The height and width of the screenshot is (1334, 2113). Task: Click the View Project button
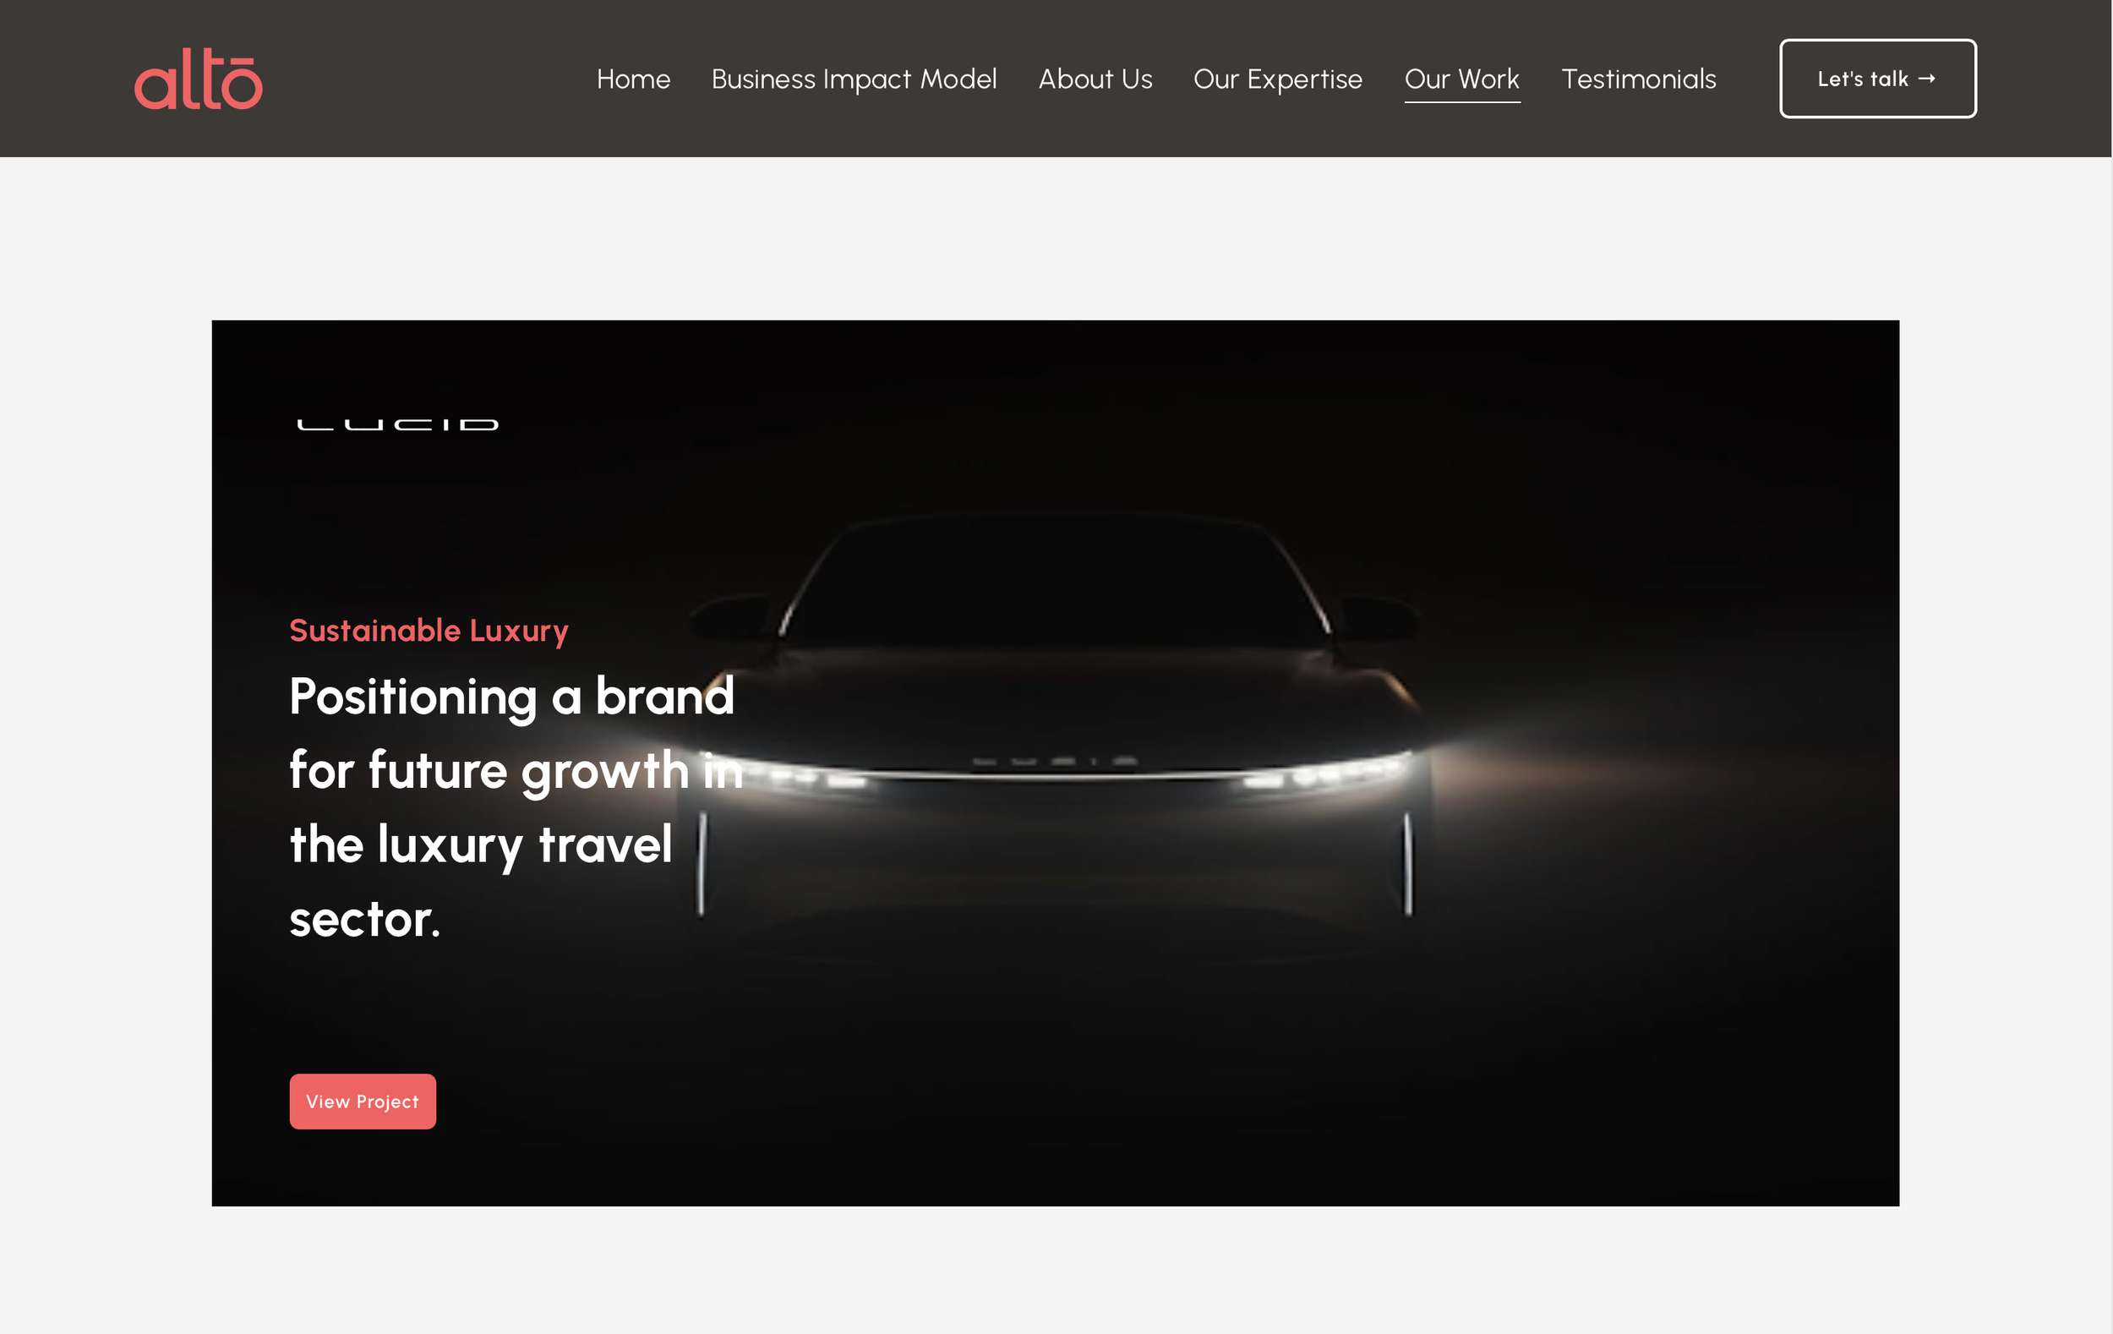click(363, 1102)
